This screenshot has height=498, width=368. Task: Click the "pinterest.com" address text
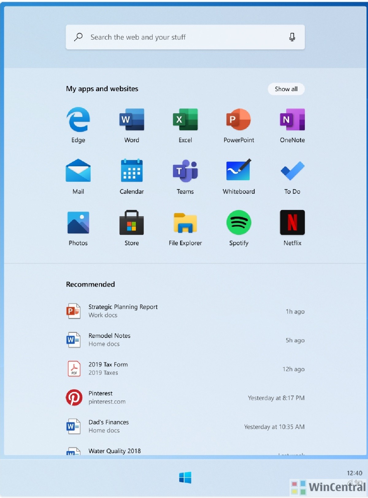click(x=107, y=402)
